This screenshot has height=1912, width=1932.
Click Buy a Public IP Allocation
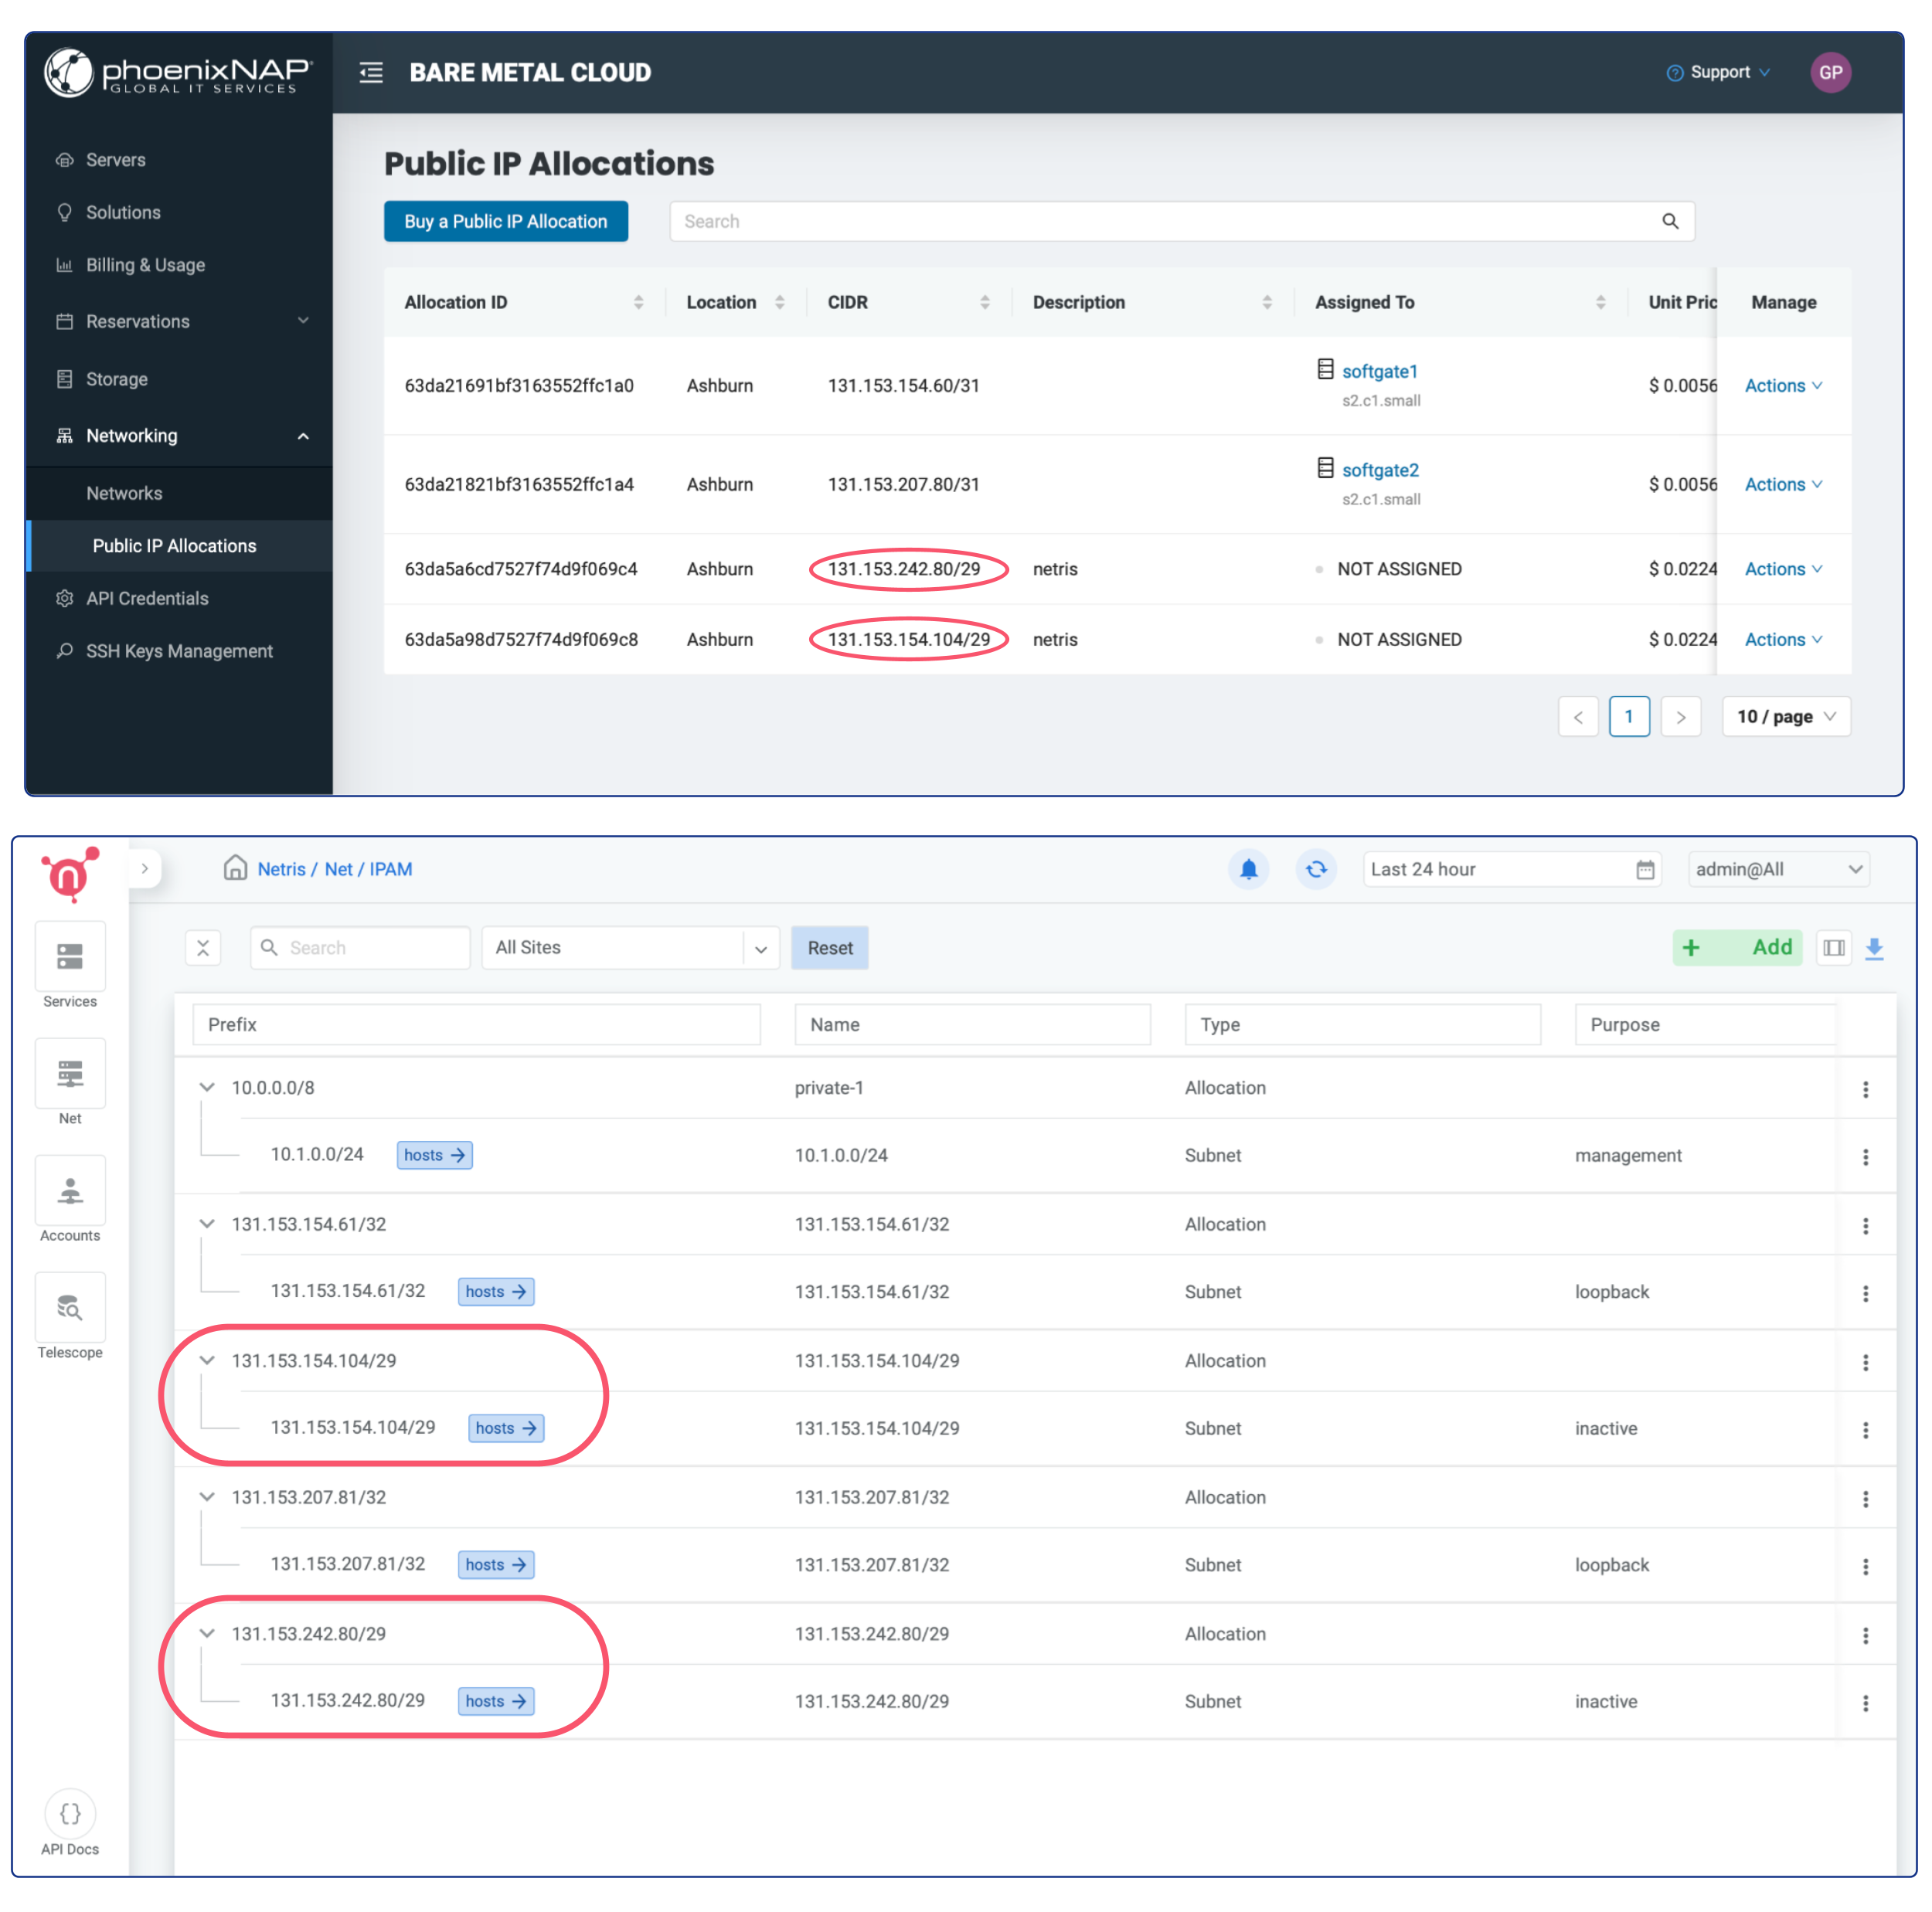tap(505, 221)
